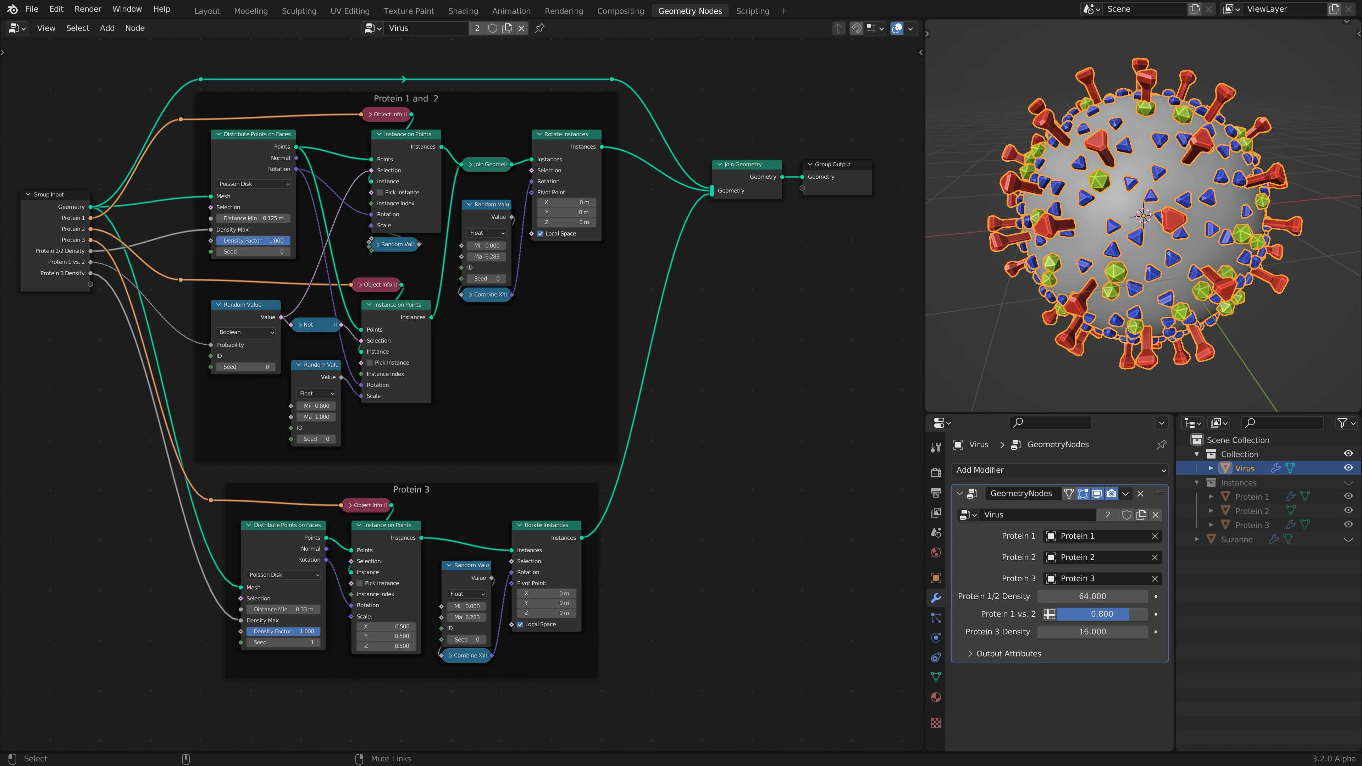Open the Poisson Disk method dropdown
Image resolution: width=1362 pixels, height=766 pixels.
pos(254,184)
